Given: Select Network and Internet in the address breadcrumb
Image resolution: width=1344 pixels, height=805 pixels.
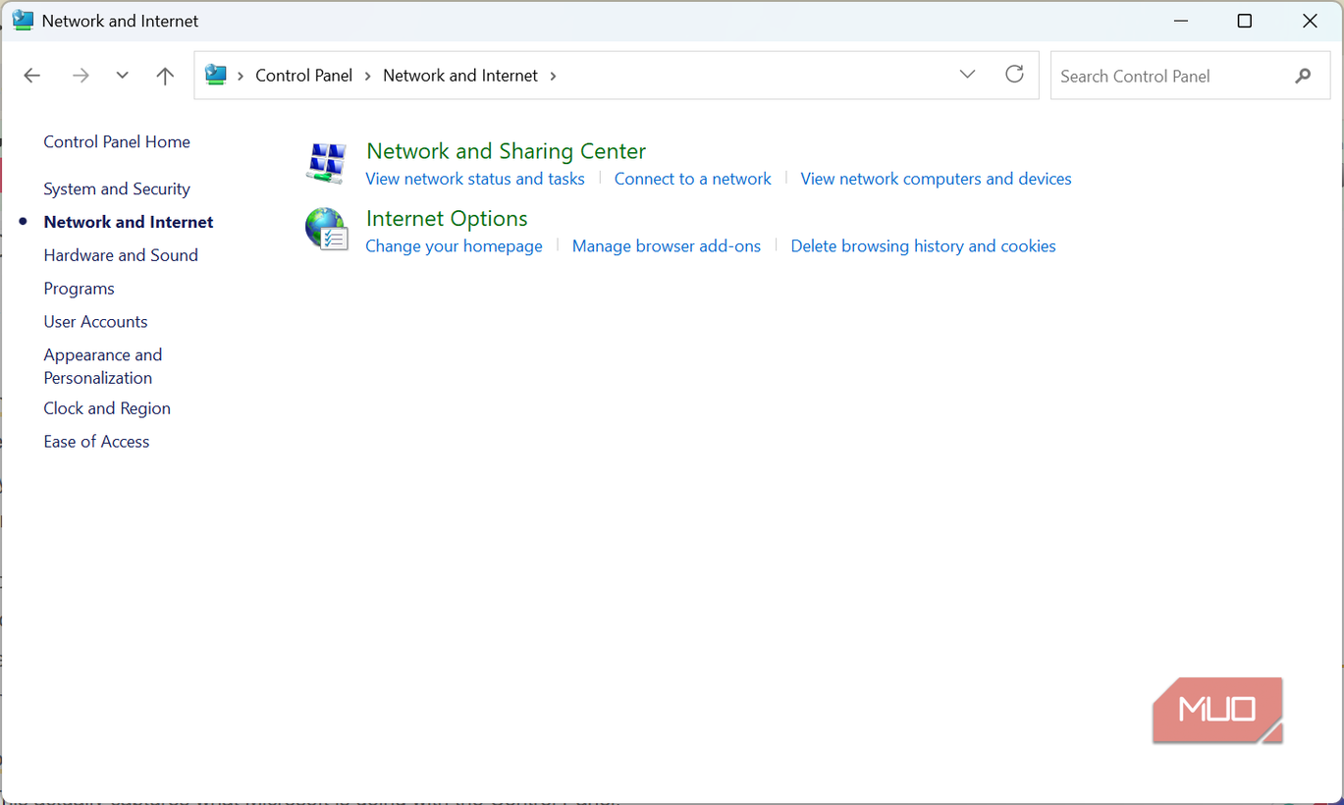Looking at the screenshot, I should (x=460, y=76).
